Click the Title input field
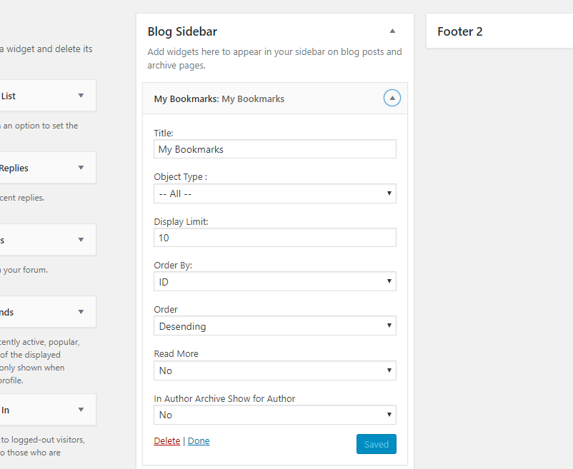Screen dimensions: 573x469 pyautogui.click(x=274, y=149)
